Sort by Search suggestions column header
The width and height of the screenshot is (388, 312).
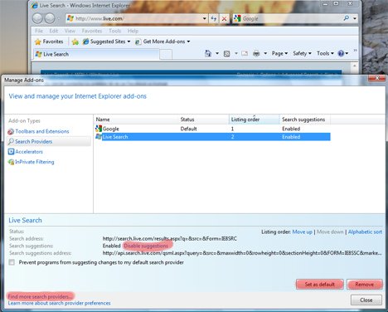point(305,119)
